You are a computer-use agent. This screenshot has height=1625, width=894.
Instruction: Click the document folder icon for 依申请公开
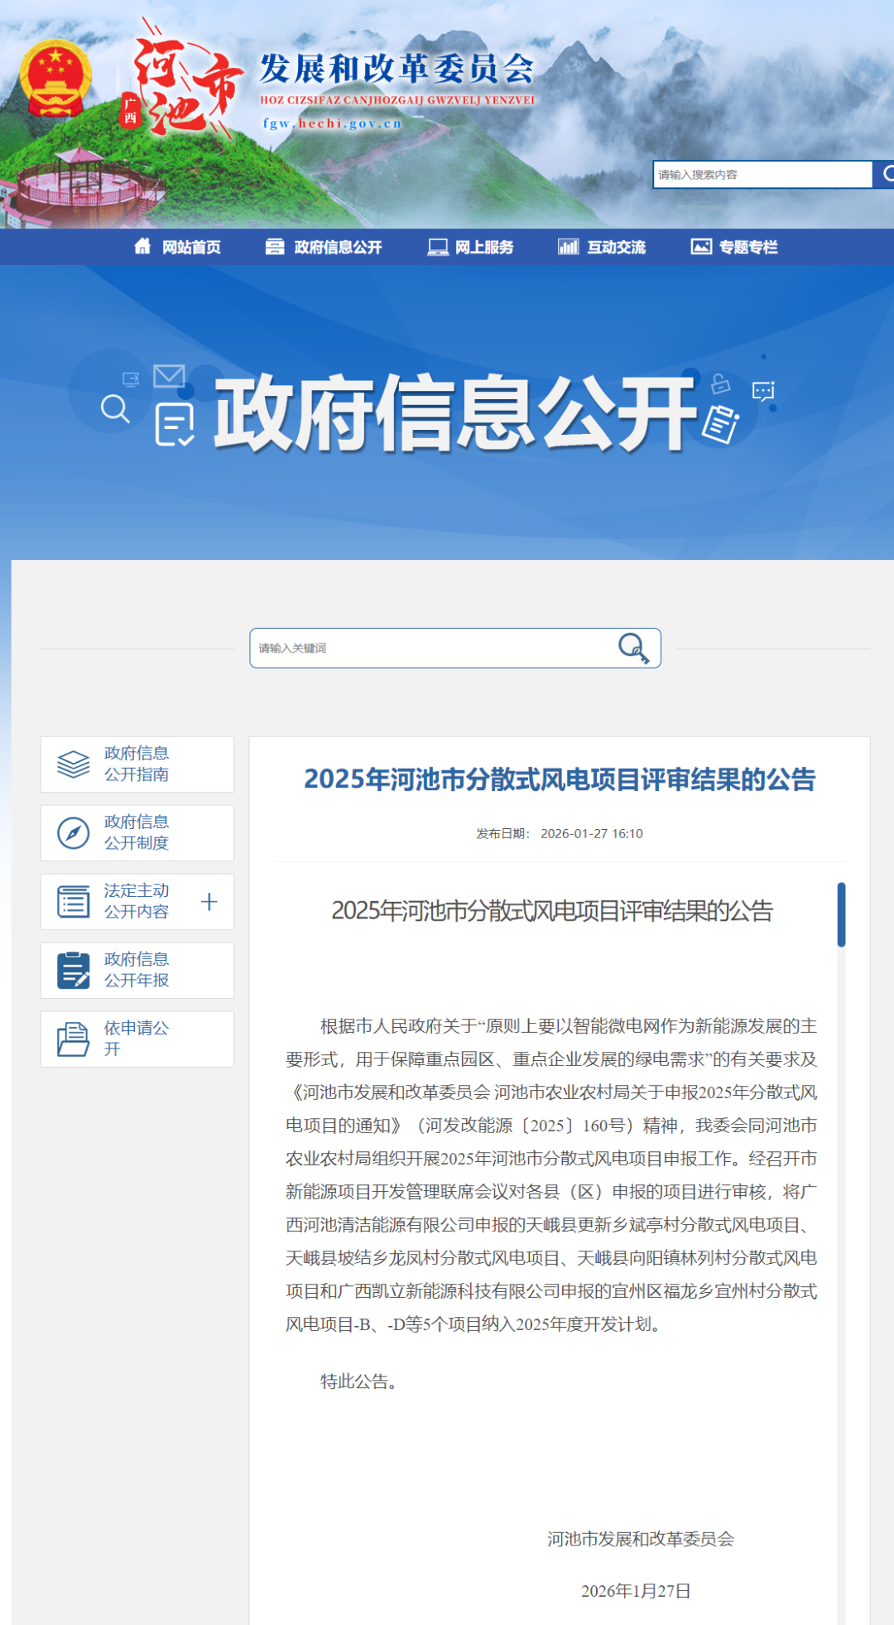[x=73, y=1039]
